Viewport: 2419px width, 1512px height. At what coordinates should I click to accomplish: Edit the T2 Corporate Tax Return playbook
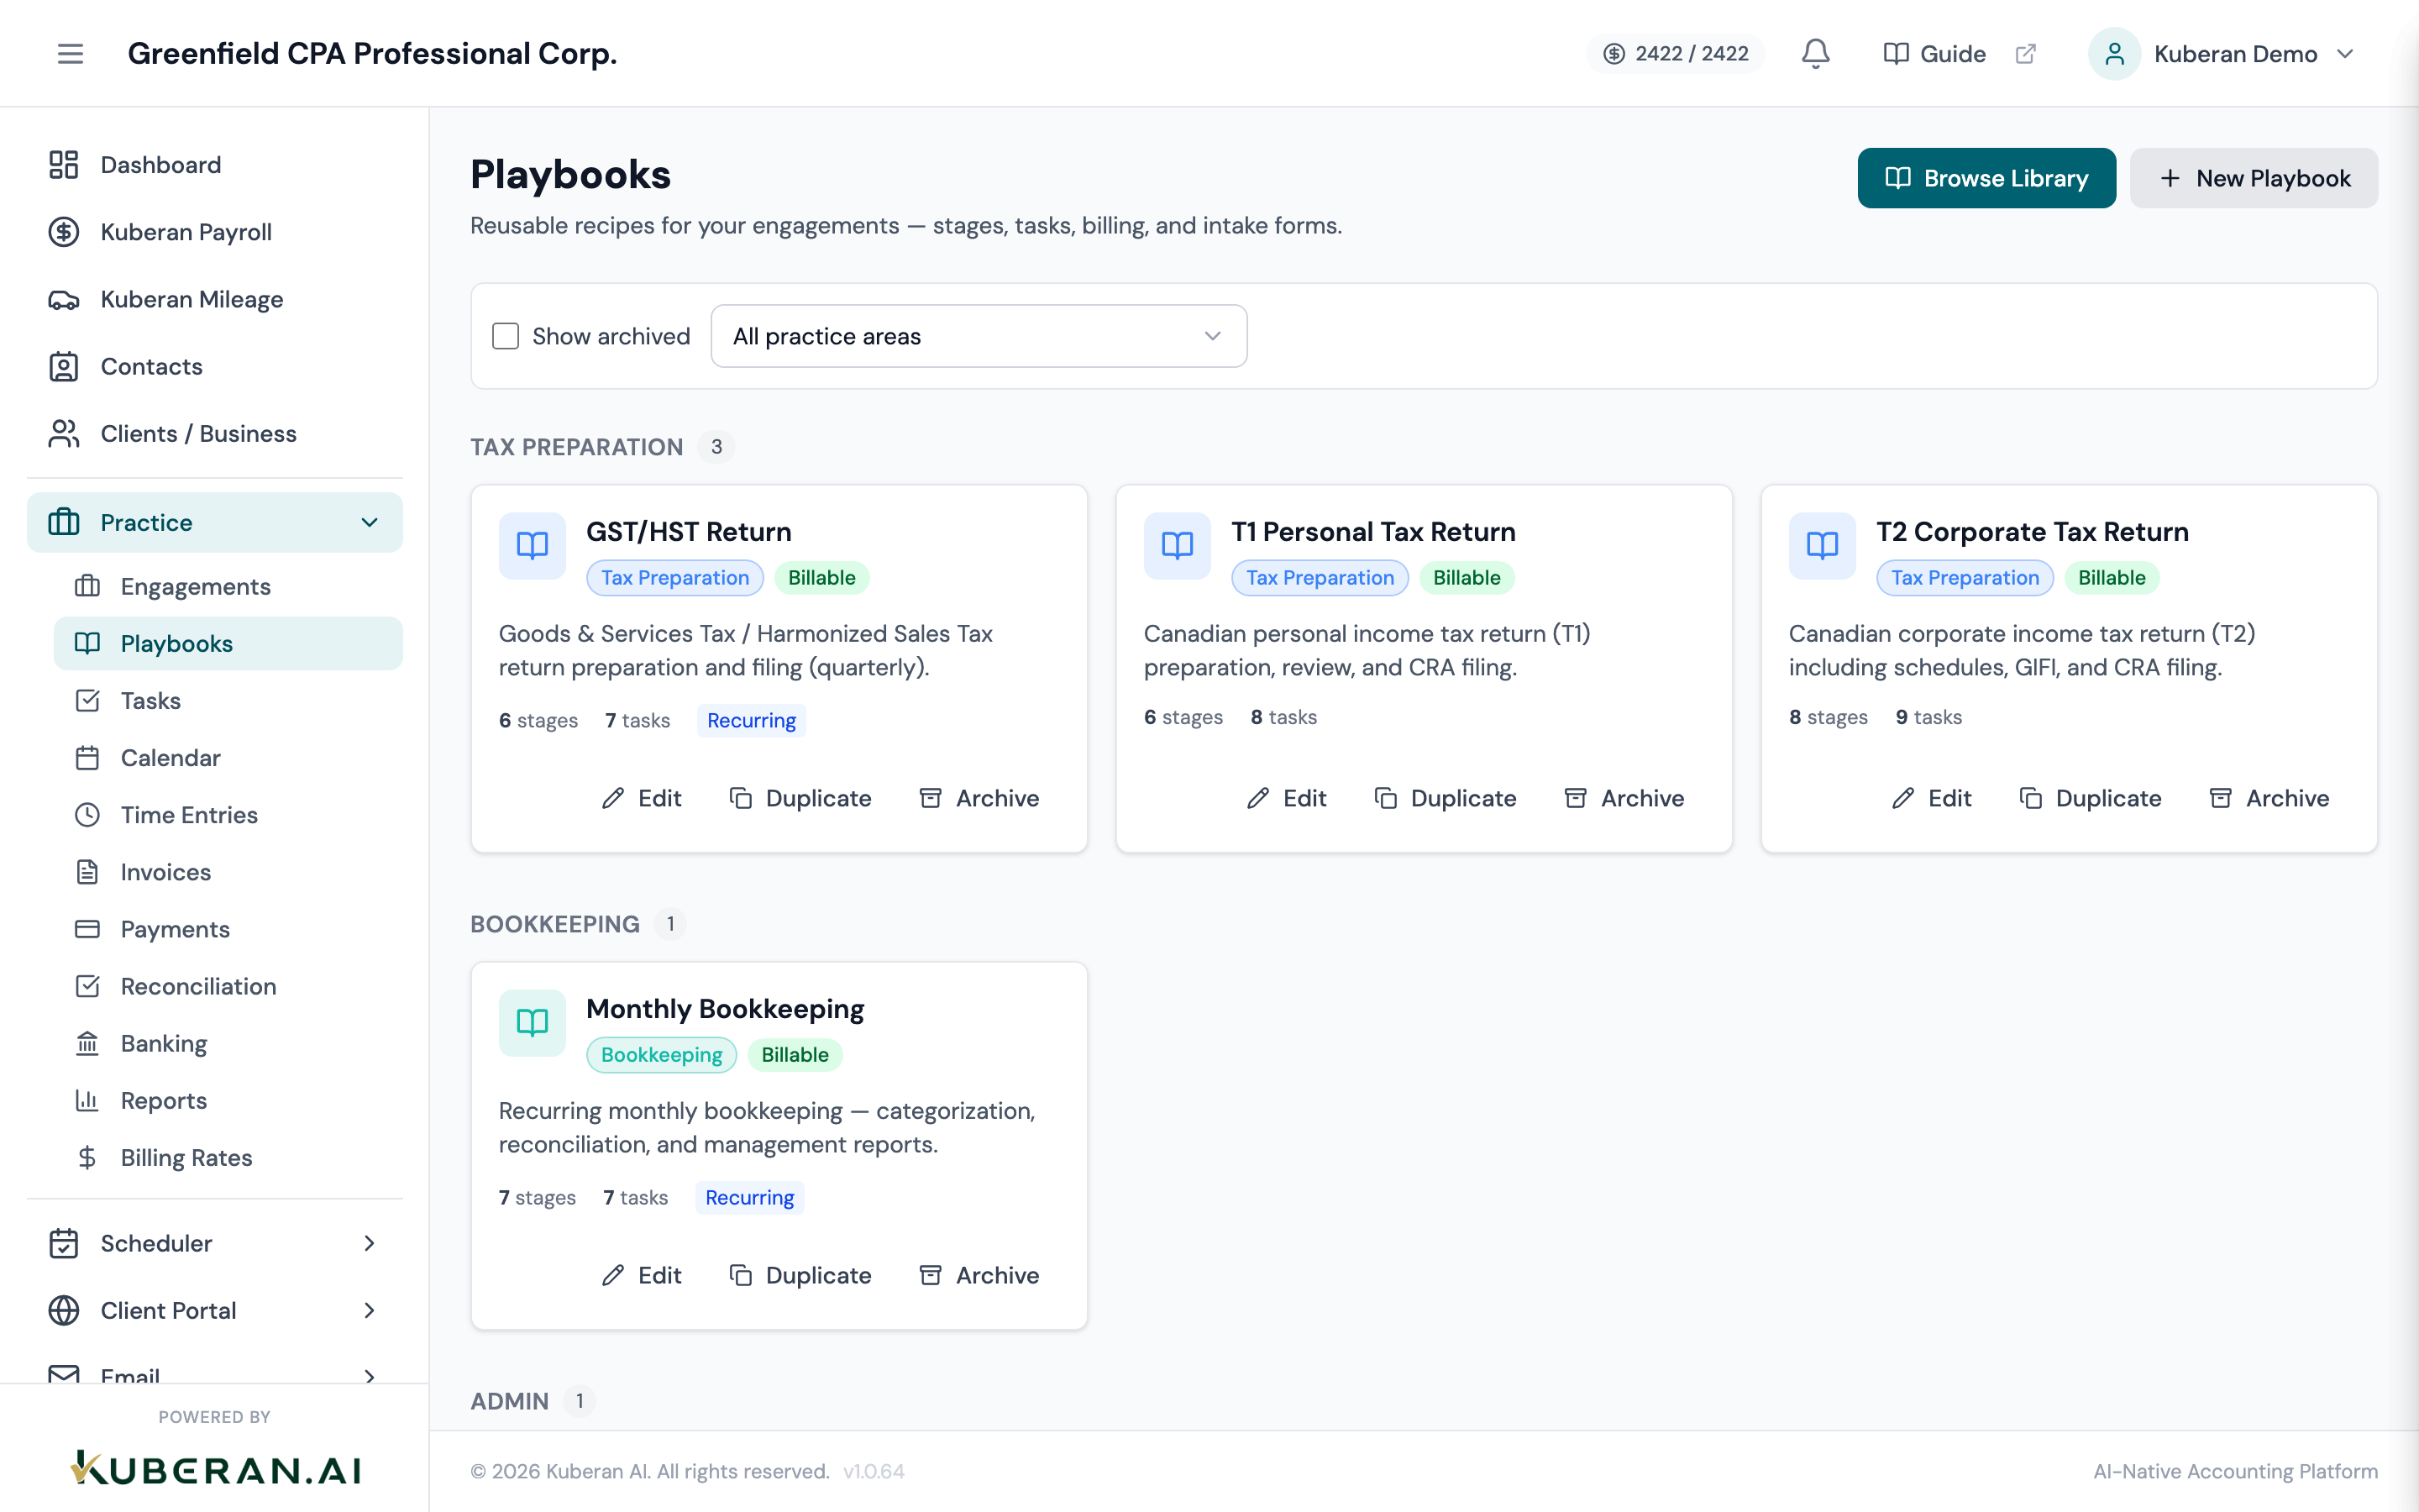[x=1931, y=798]
